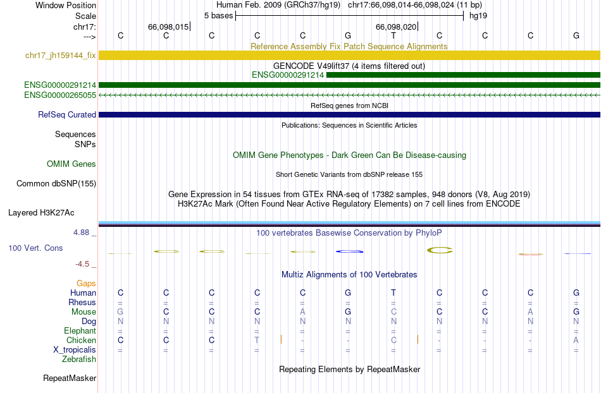
Task: Open 100 vertebrates Basewise Conservation by PhyloP title
Action: [349, 233]
